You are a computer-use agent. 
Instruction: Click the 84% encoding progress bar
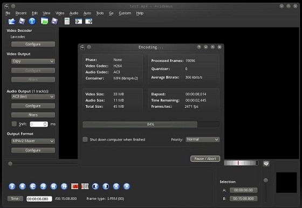[151, 124]
